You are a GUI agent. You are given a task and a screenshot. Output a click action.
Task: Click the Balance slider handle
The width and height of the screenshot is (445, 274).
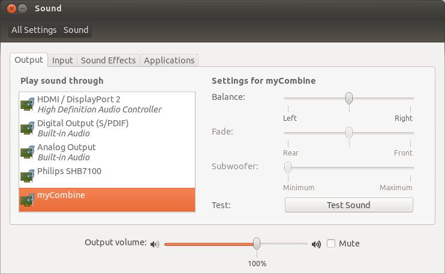(349, 98)
